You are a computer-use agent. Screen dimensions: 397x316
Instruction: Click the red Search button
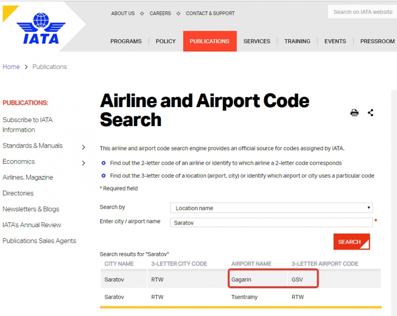(351, 242)
